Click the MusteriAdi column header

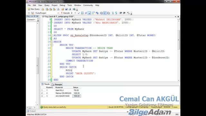click(63, 87)
